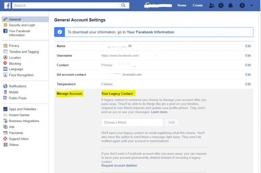261x173 pixels.
Task: Click Home in the top bar
Action: point(182,5)
